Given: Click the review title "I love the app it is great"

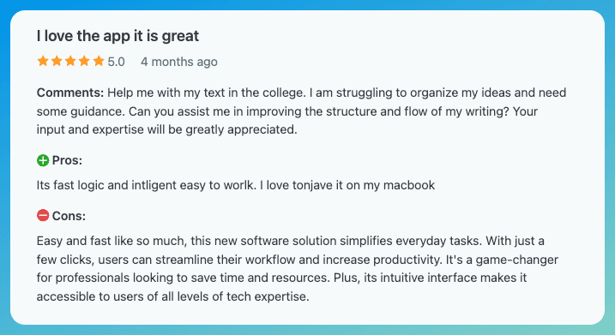Looking at the screenshot, I should click(118, 36).
